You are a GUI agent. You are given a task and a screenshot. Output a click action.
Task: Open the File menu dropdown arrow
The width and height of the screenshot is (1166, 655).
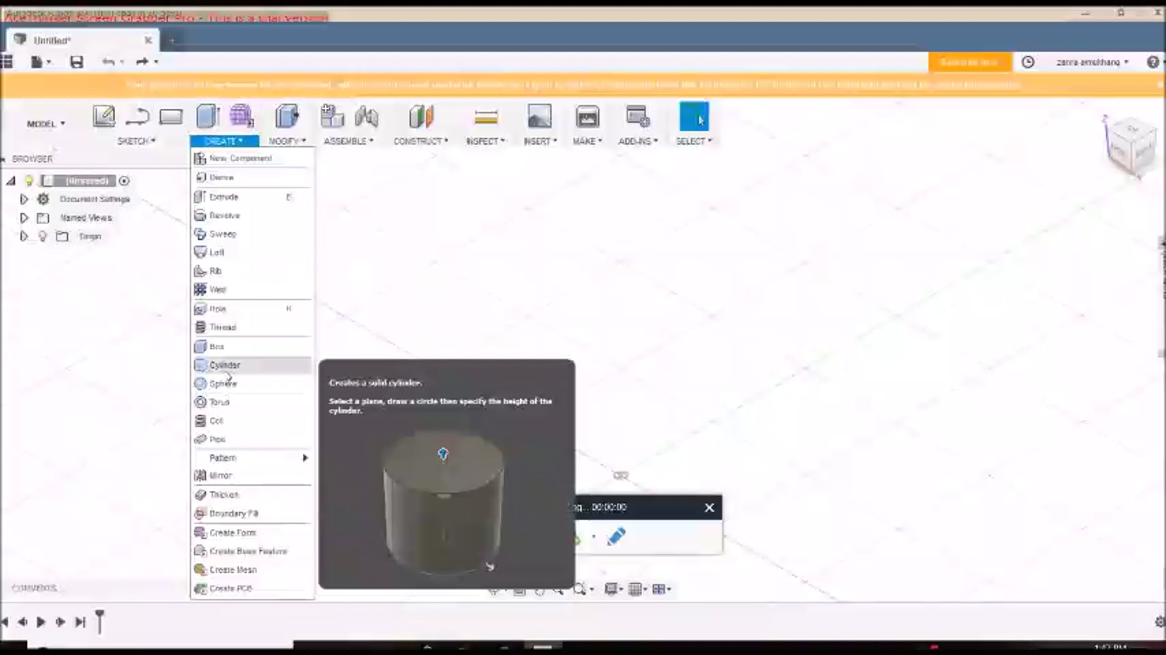pos(49,62)
